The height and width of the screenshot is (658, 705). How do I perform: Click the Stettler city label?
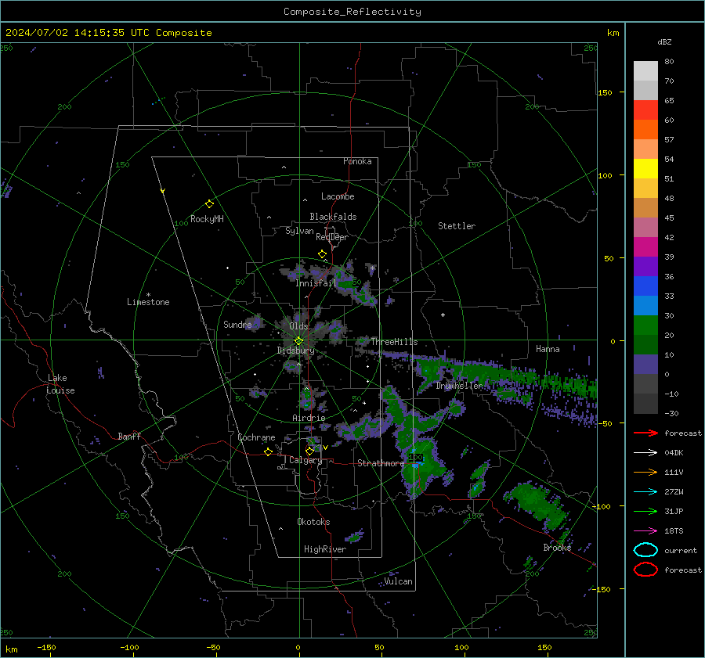[457, 226]
